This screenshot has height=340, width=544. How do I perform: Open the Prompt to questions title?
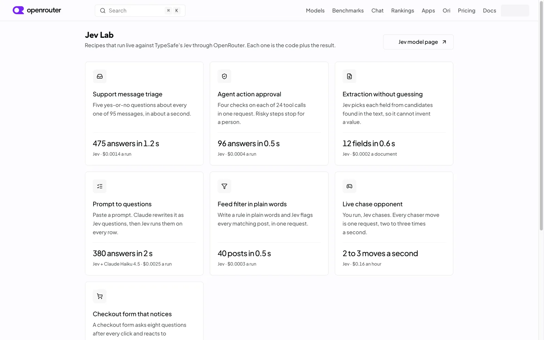pos(122,204)
